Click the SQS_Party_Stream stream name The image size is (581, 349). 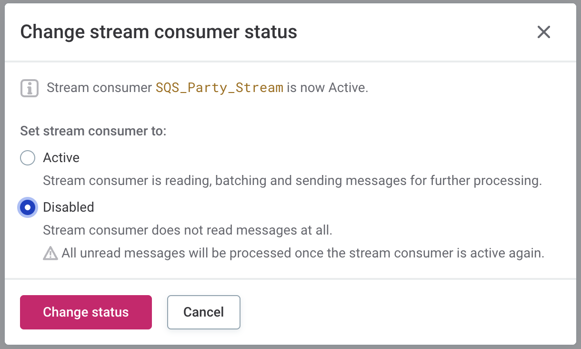pos(220,88)
